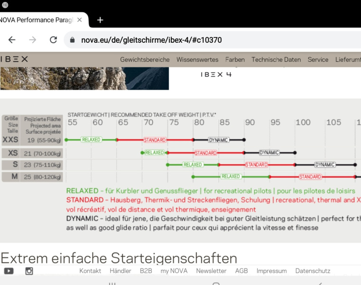Go back using the browser back arrow
The height and width of the screenshot is (285, 361).
click(x=12, y=40)
